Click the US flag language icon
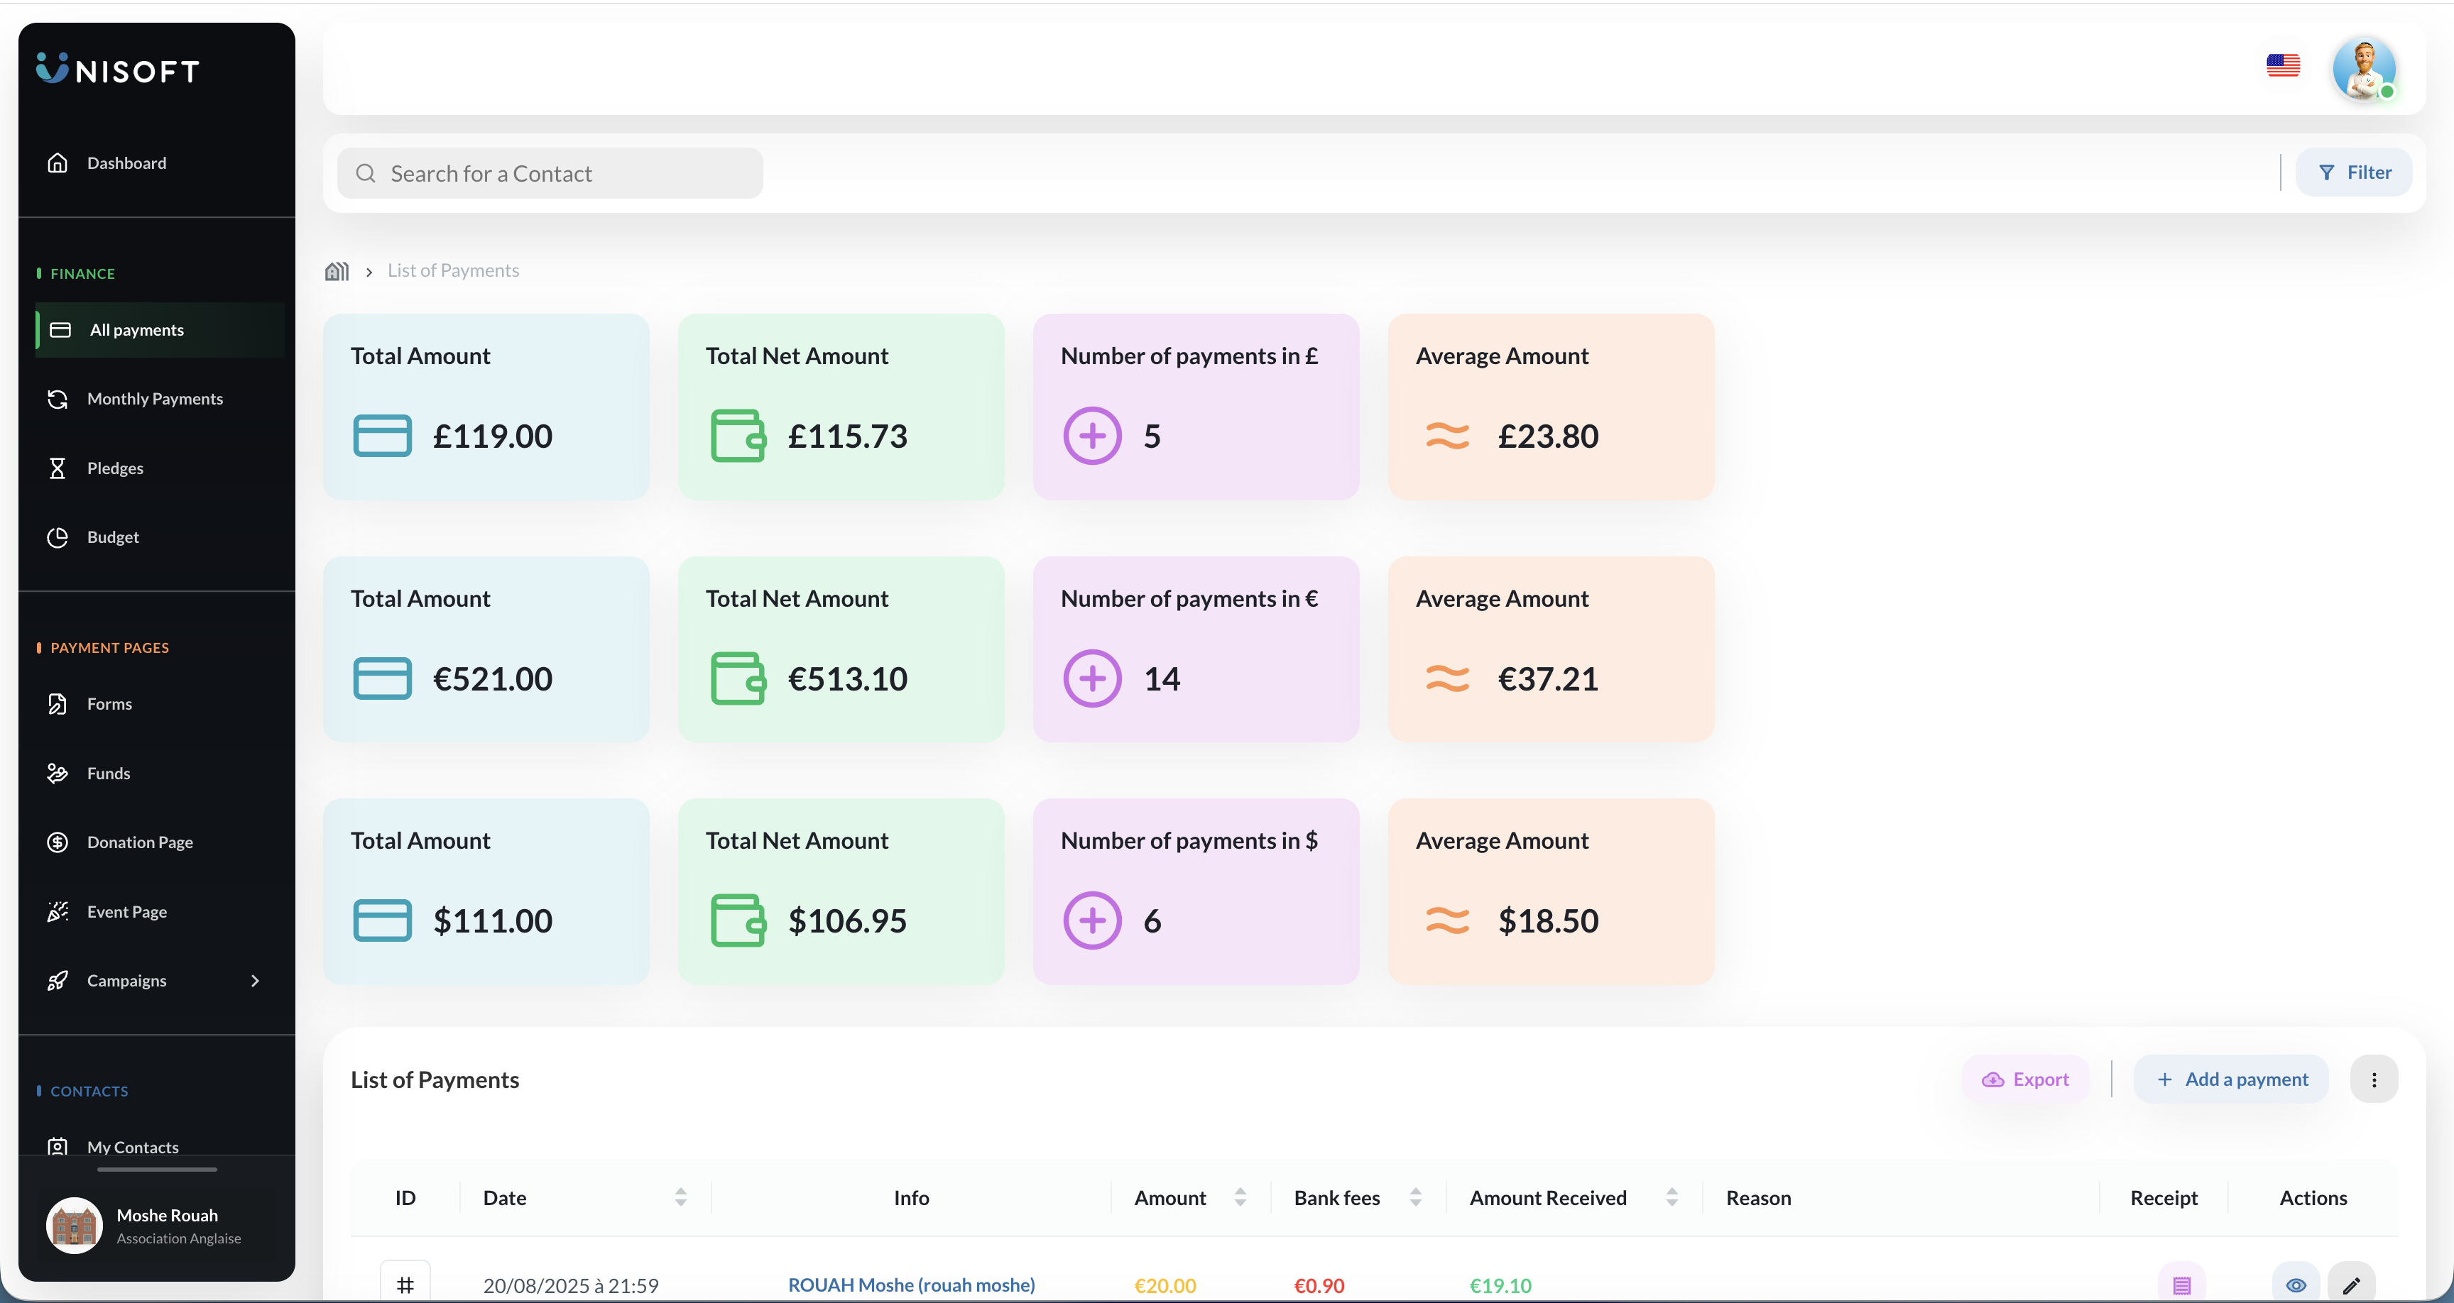Viewport: 2454px width, 1303px height. click(x=2283, y=66)
